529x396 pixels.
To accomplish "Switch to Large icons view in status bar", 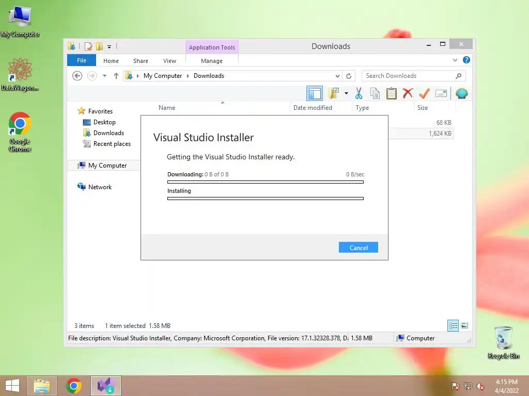I will pos(464,325).
